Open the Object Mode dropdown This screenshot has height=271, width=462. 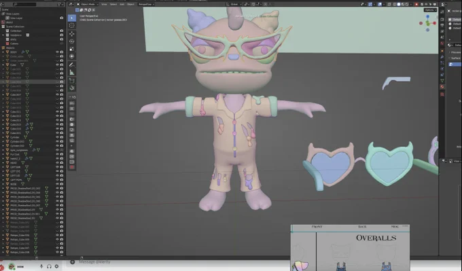pos(88,5)
